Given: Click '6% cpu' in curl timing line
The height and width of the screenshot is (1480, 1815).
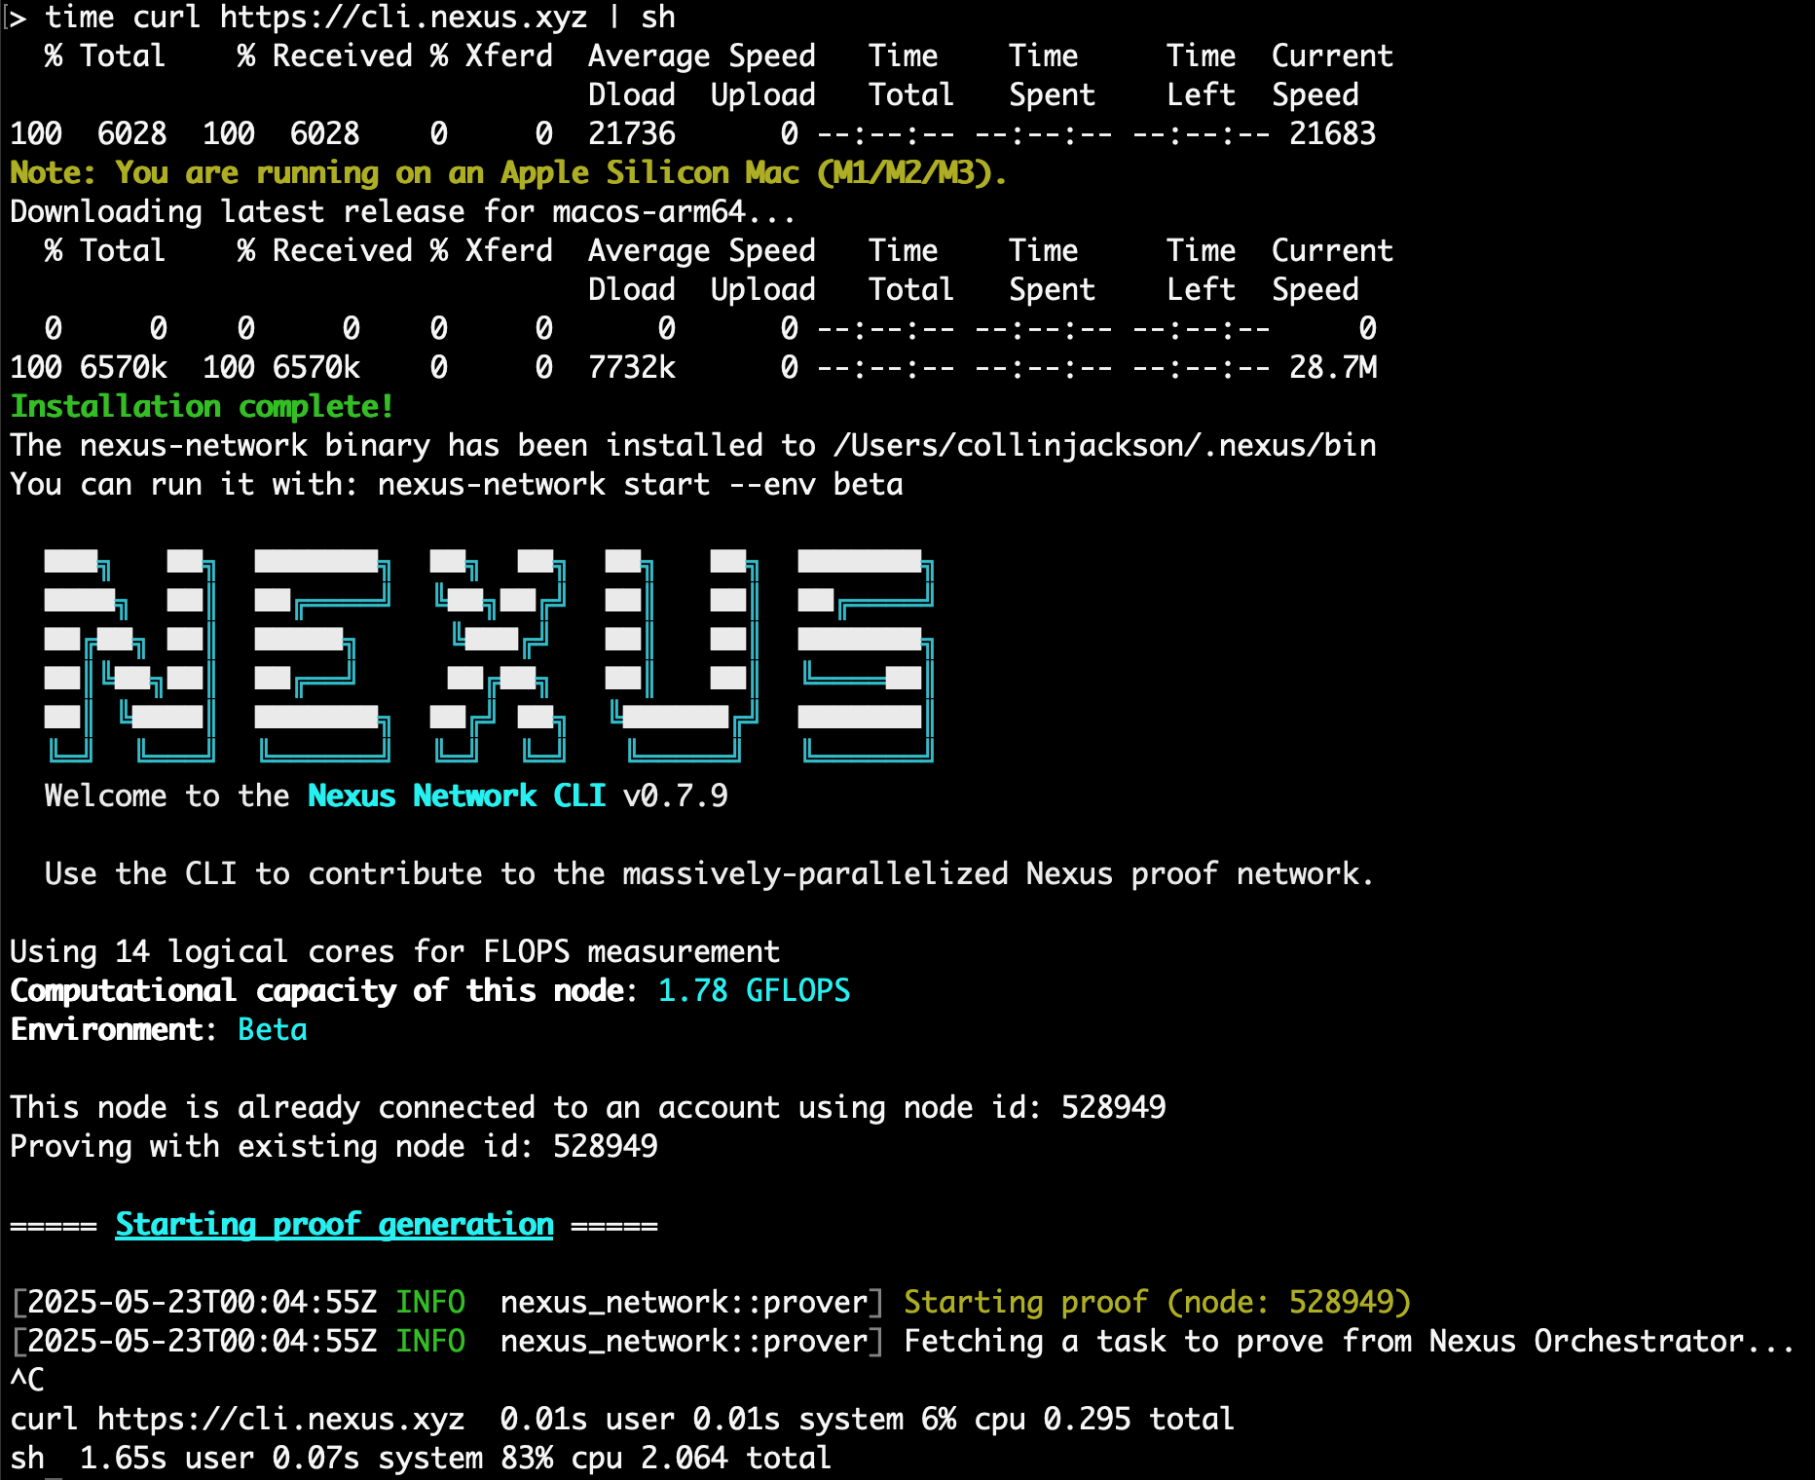Looking at the screenshot, I should click(x=974, y=1419).
